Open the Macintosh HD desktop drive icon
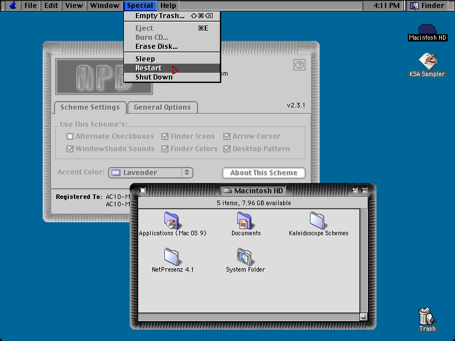 pyautogui.click(x=427, y=30)
